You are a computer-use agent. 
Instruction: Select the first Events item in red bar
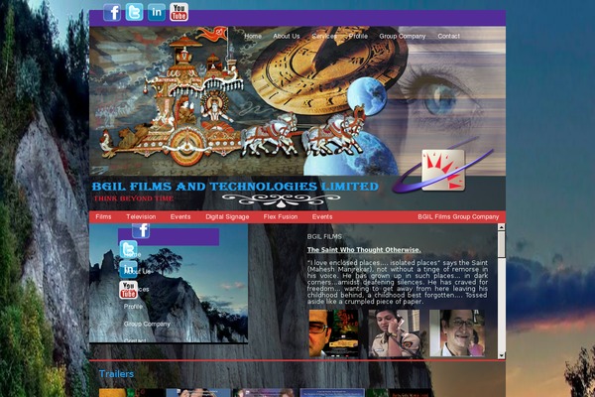[x=180, y=216]
